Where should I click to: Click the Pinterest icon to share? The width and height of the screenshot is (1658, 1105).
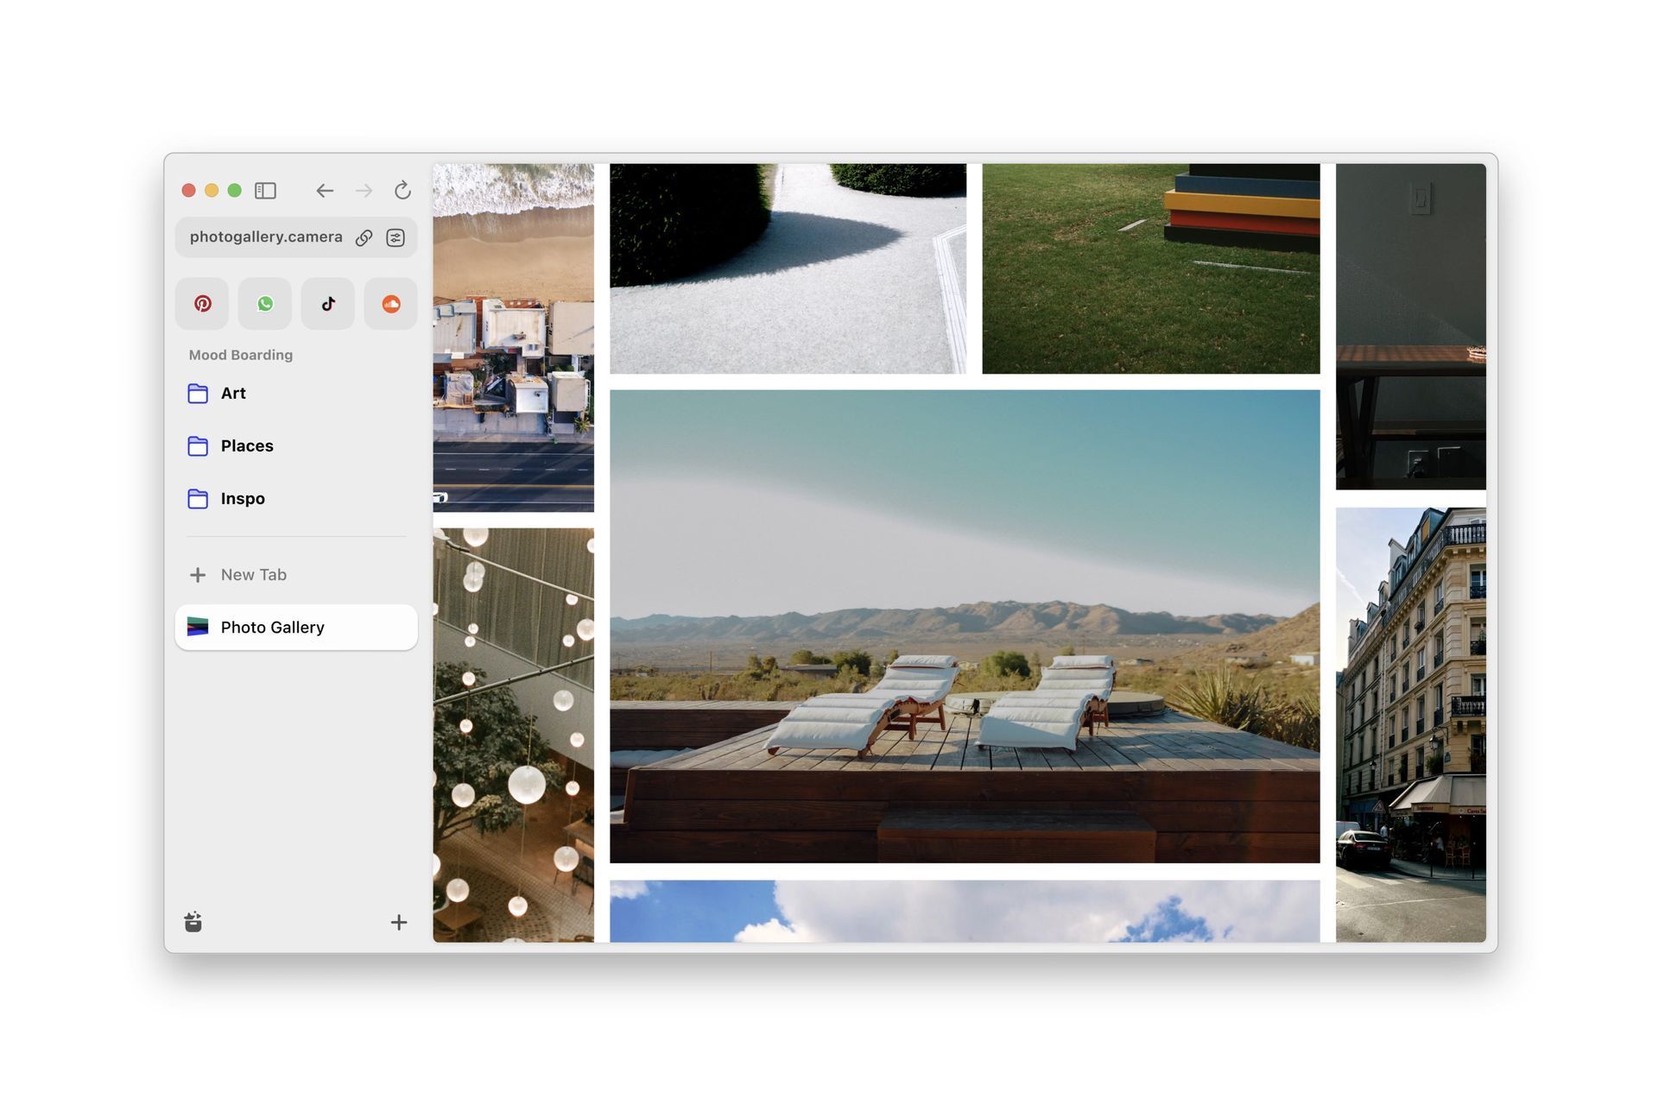[x=201, y=303]
